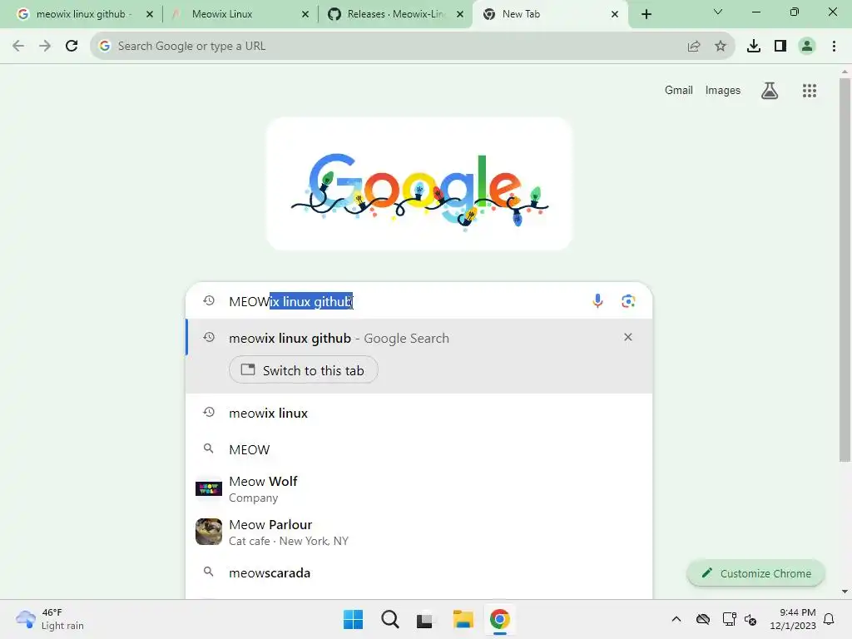Close the meowix linux github tab
The height and width of the screenshot is (639, 852).
tap(150, 15)
